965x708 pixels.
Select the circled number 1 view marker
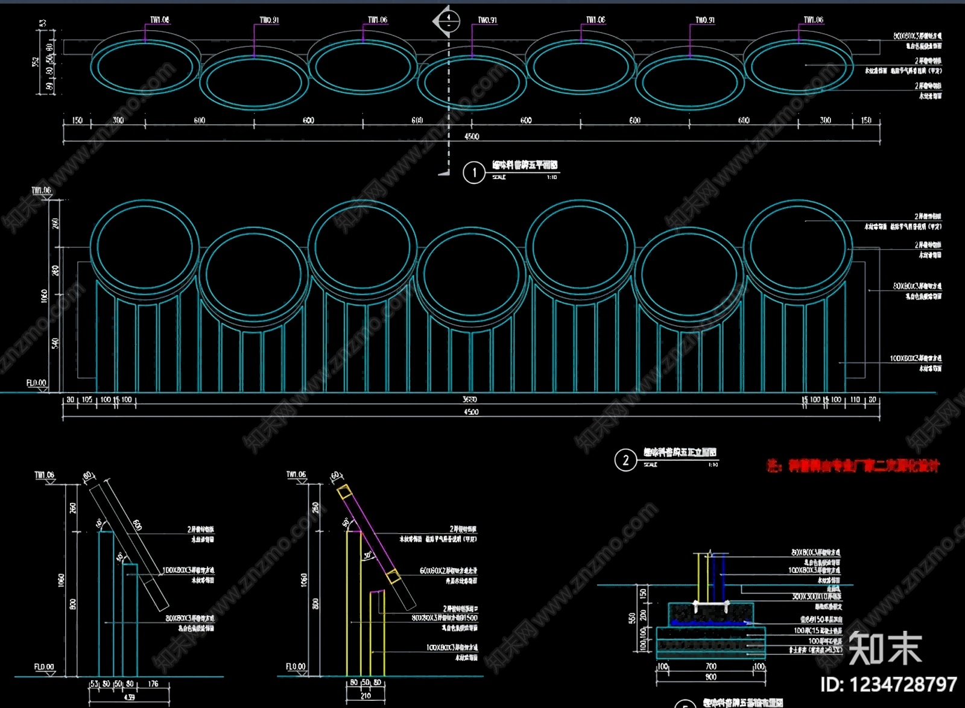(474, 173)
